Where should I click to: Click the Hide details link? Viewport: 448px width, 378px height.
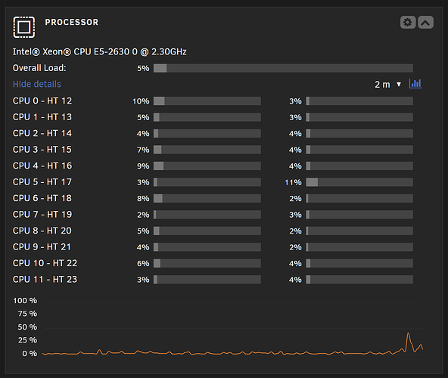[x=37, y=84]
